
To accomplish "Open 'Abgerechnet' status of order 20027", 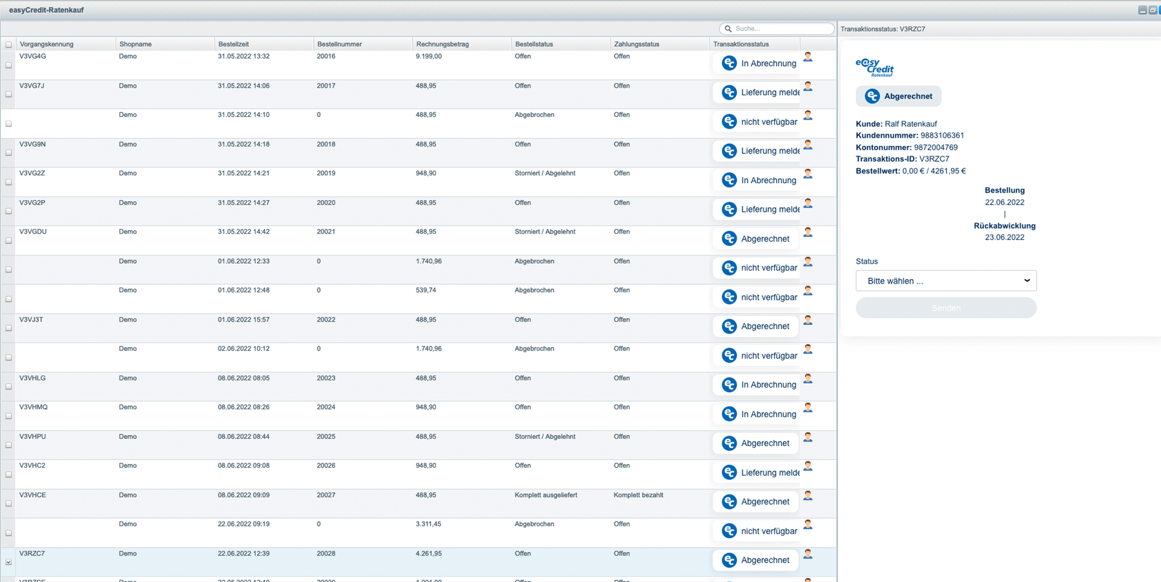I will 756,502.
